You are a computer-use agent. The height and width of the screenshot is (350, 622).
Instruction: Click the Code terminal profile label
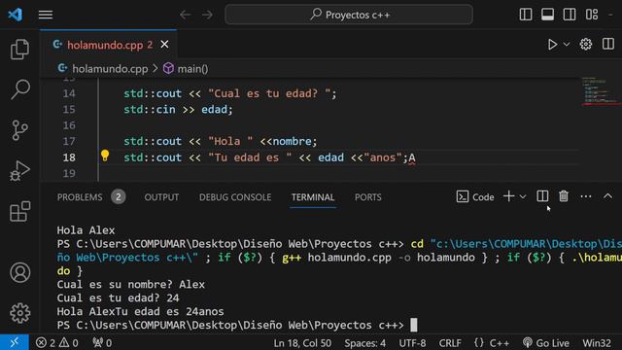pyautogui.click(x=475, y=196)
